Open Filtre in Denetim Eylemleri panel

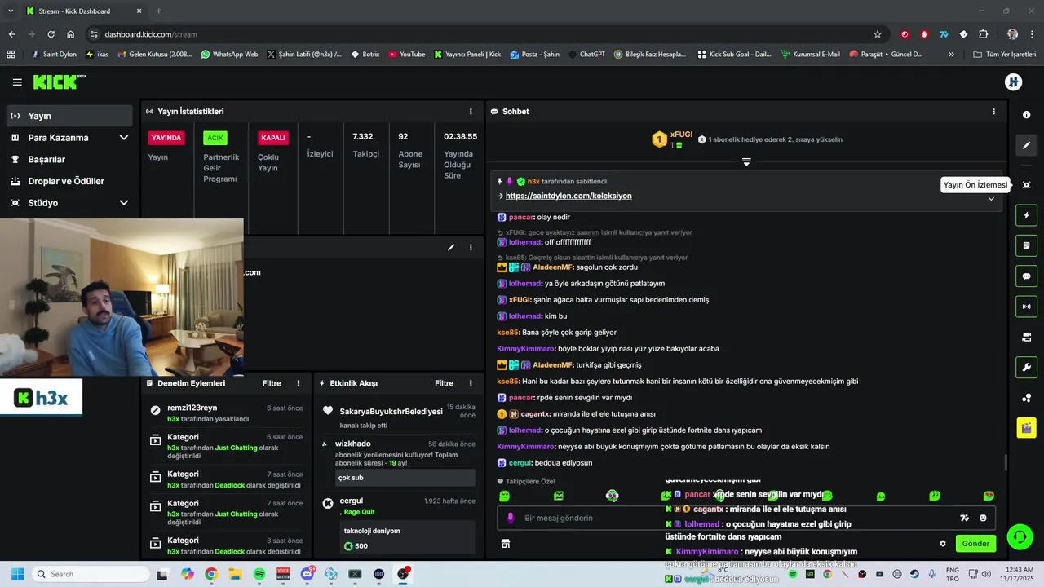pos(272,383)
